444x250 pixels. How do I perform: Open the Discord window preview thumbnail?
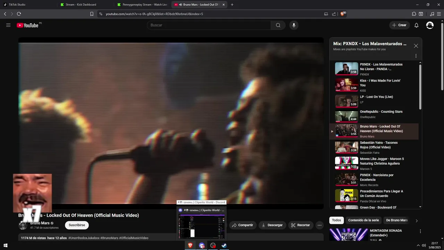coord(202,226)
